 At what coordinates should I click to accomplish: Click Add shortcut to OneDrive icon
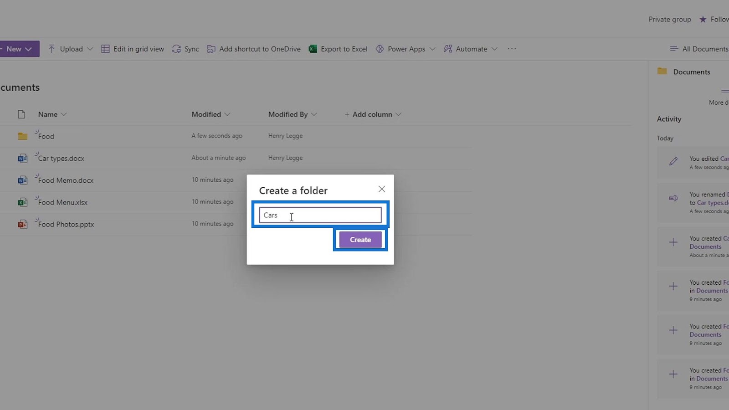coord(211,49)
